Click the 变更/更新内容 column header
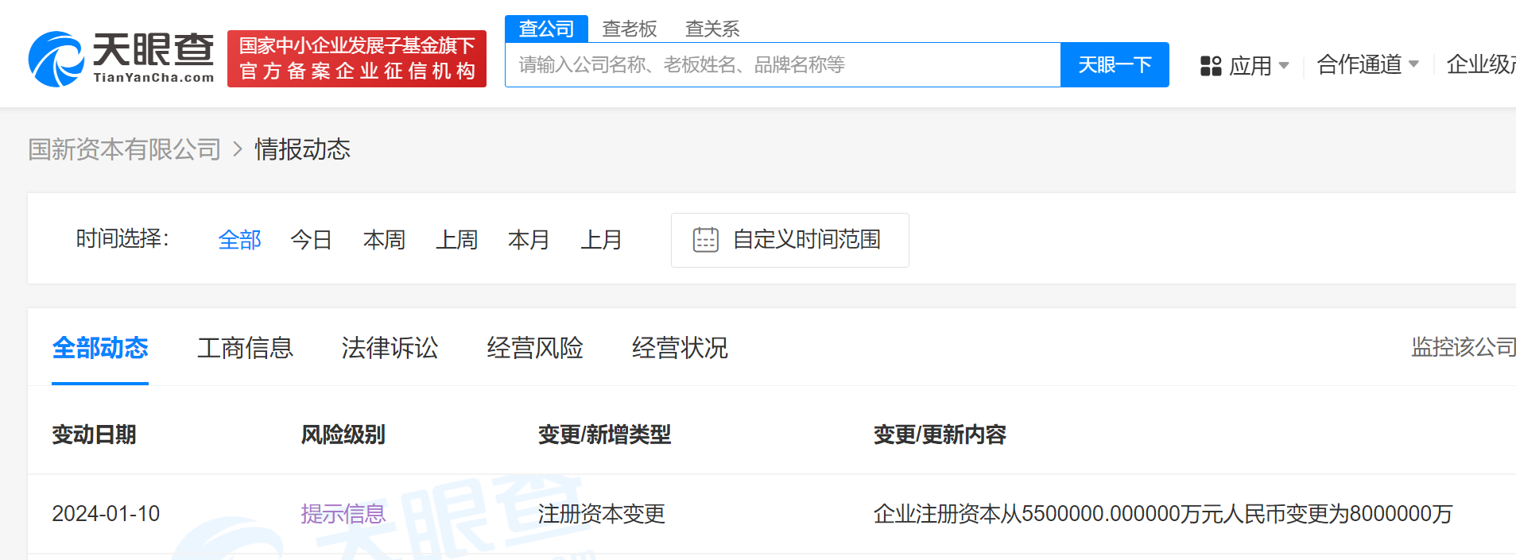The image size is (1516, 560). coord(940,434)
